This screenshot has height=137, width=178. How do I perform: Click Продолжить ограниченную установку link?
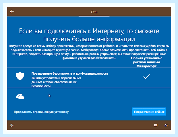(41, 112)
